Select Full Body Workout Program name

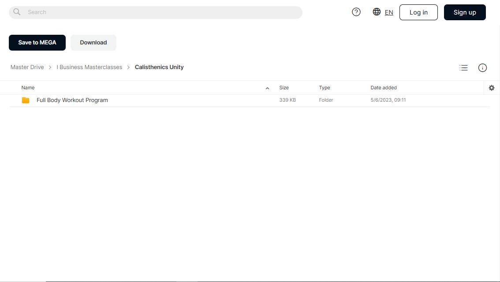[72, 100]
